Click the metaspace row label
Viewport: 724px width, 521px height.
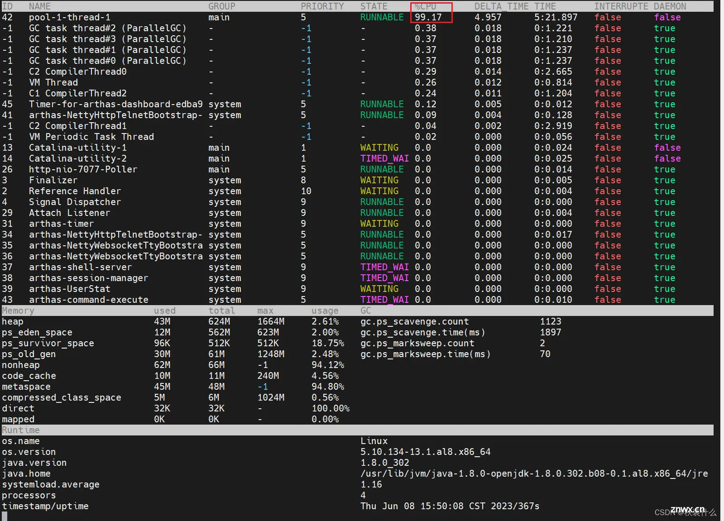pos(26,387)
